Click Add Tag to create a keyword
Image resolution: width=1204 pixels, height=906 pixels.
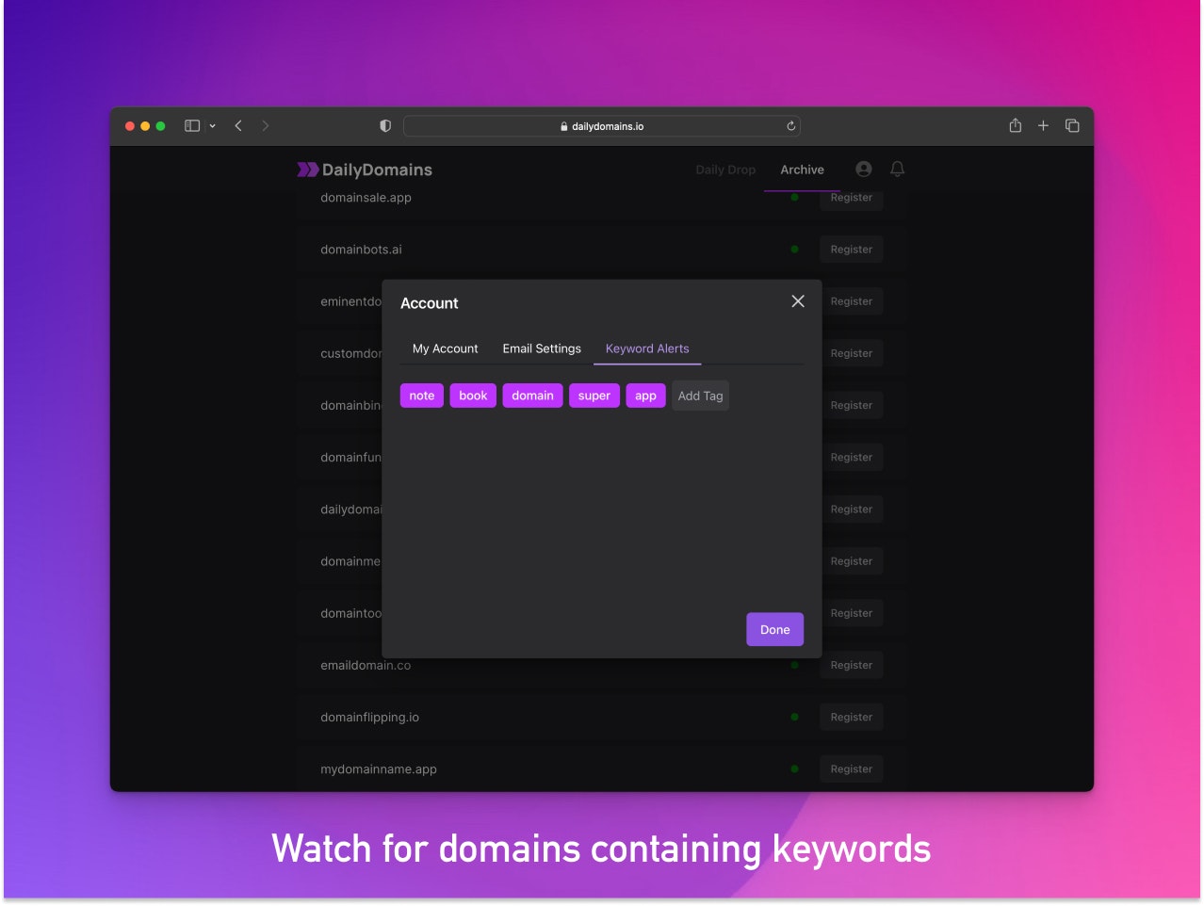(700, 396)
